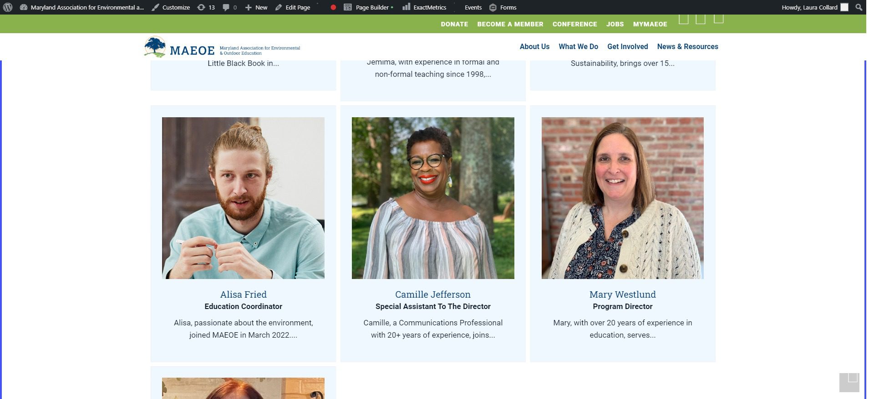Open Camille Jefferson's profile photo

click(433, 198)
